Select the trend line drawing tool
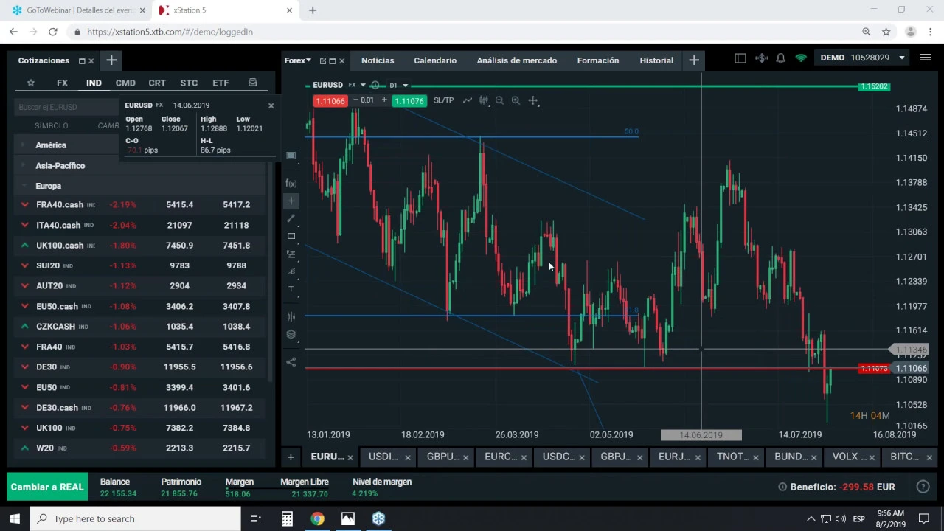Viewport: 944px width, 531px height. point(291,218)
